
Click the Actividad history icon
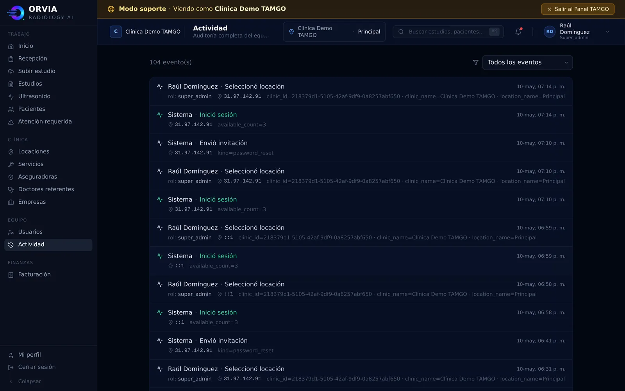point(11,245)
